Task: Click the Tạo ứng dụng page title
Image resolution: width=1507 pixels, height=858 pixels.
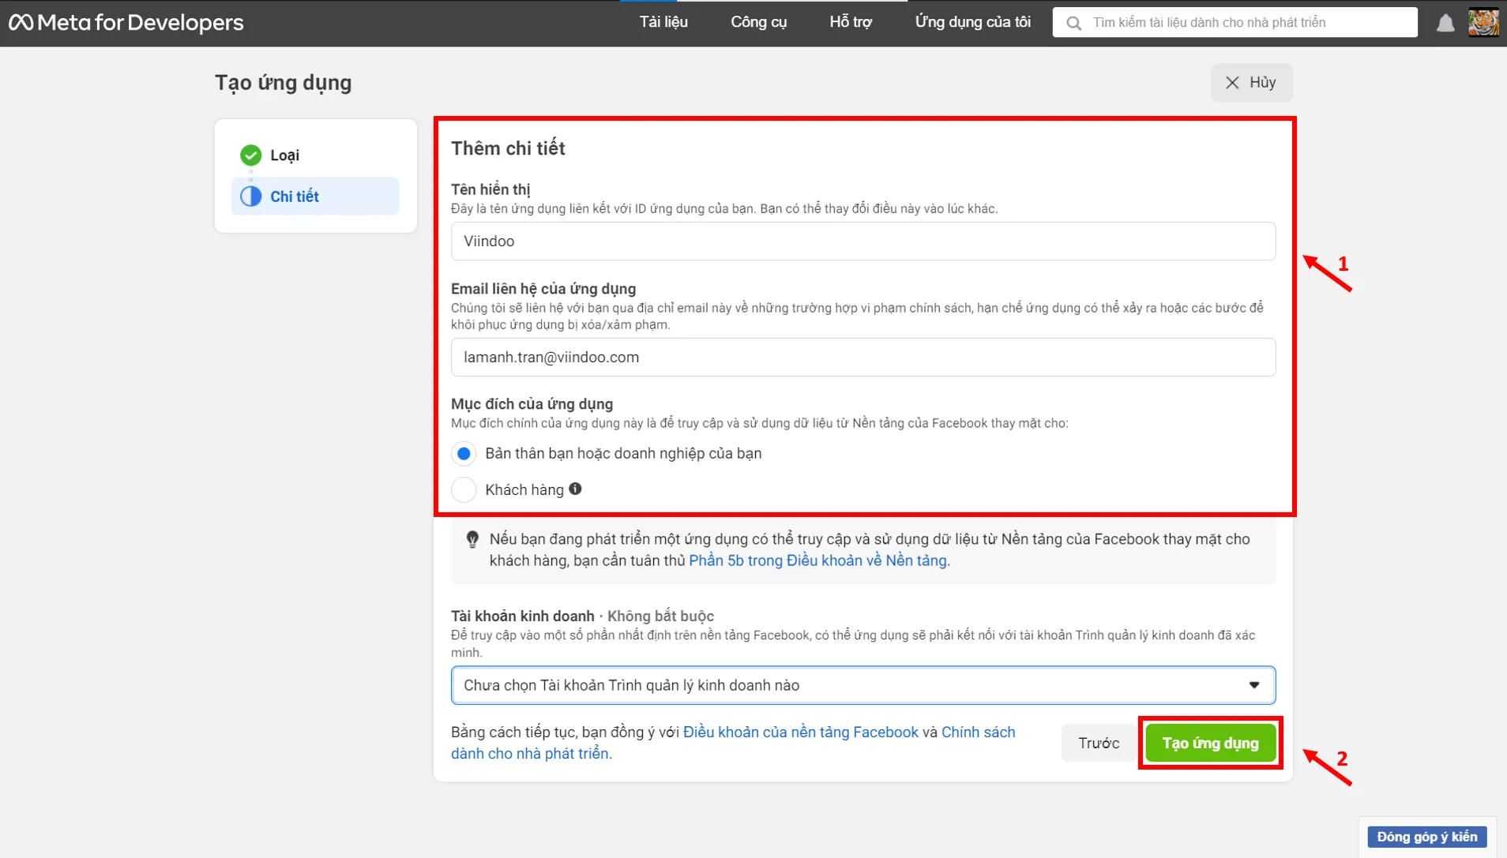Action: (283, 83)
